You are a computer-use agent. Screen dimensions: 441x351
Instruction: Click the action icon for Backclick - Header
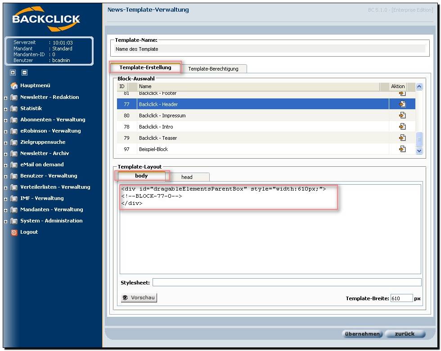tap(402, 104)
